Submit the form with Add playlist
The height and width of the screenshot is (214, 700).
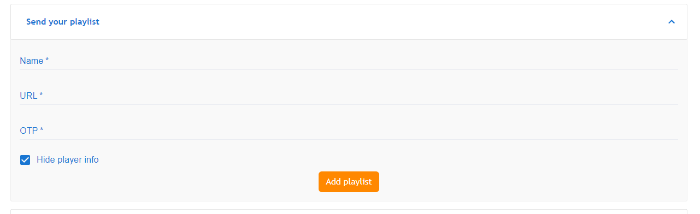click(349, 182)
